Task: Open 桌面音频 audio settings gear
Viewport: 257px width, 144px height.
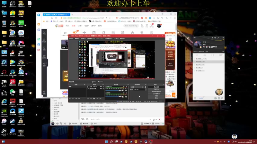Action: 126,97
